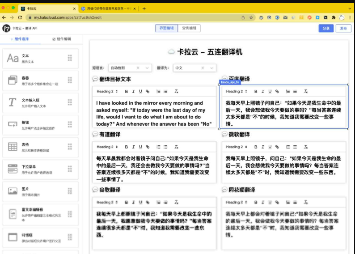Screen dimensions: 355x254
Task: Grab the drag handle of 文本 component
Action: 70,58
